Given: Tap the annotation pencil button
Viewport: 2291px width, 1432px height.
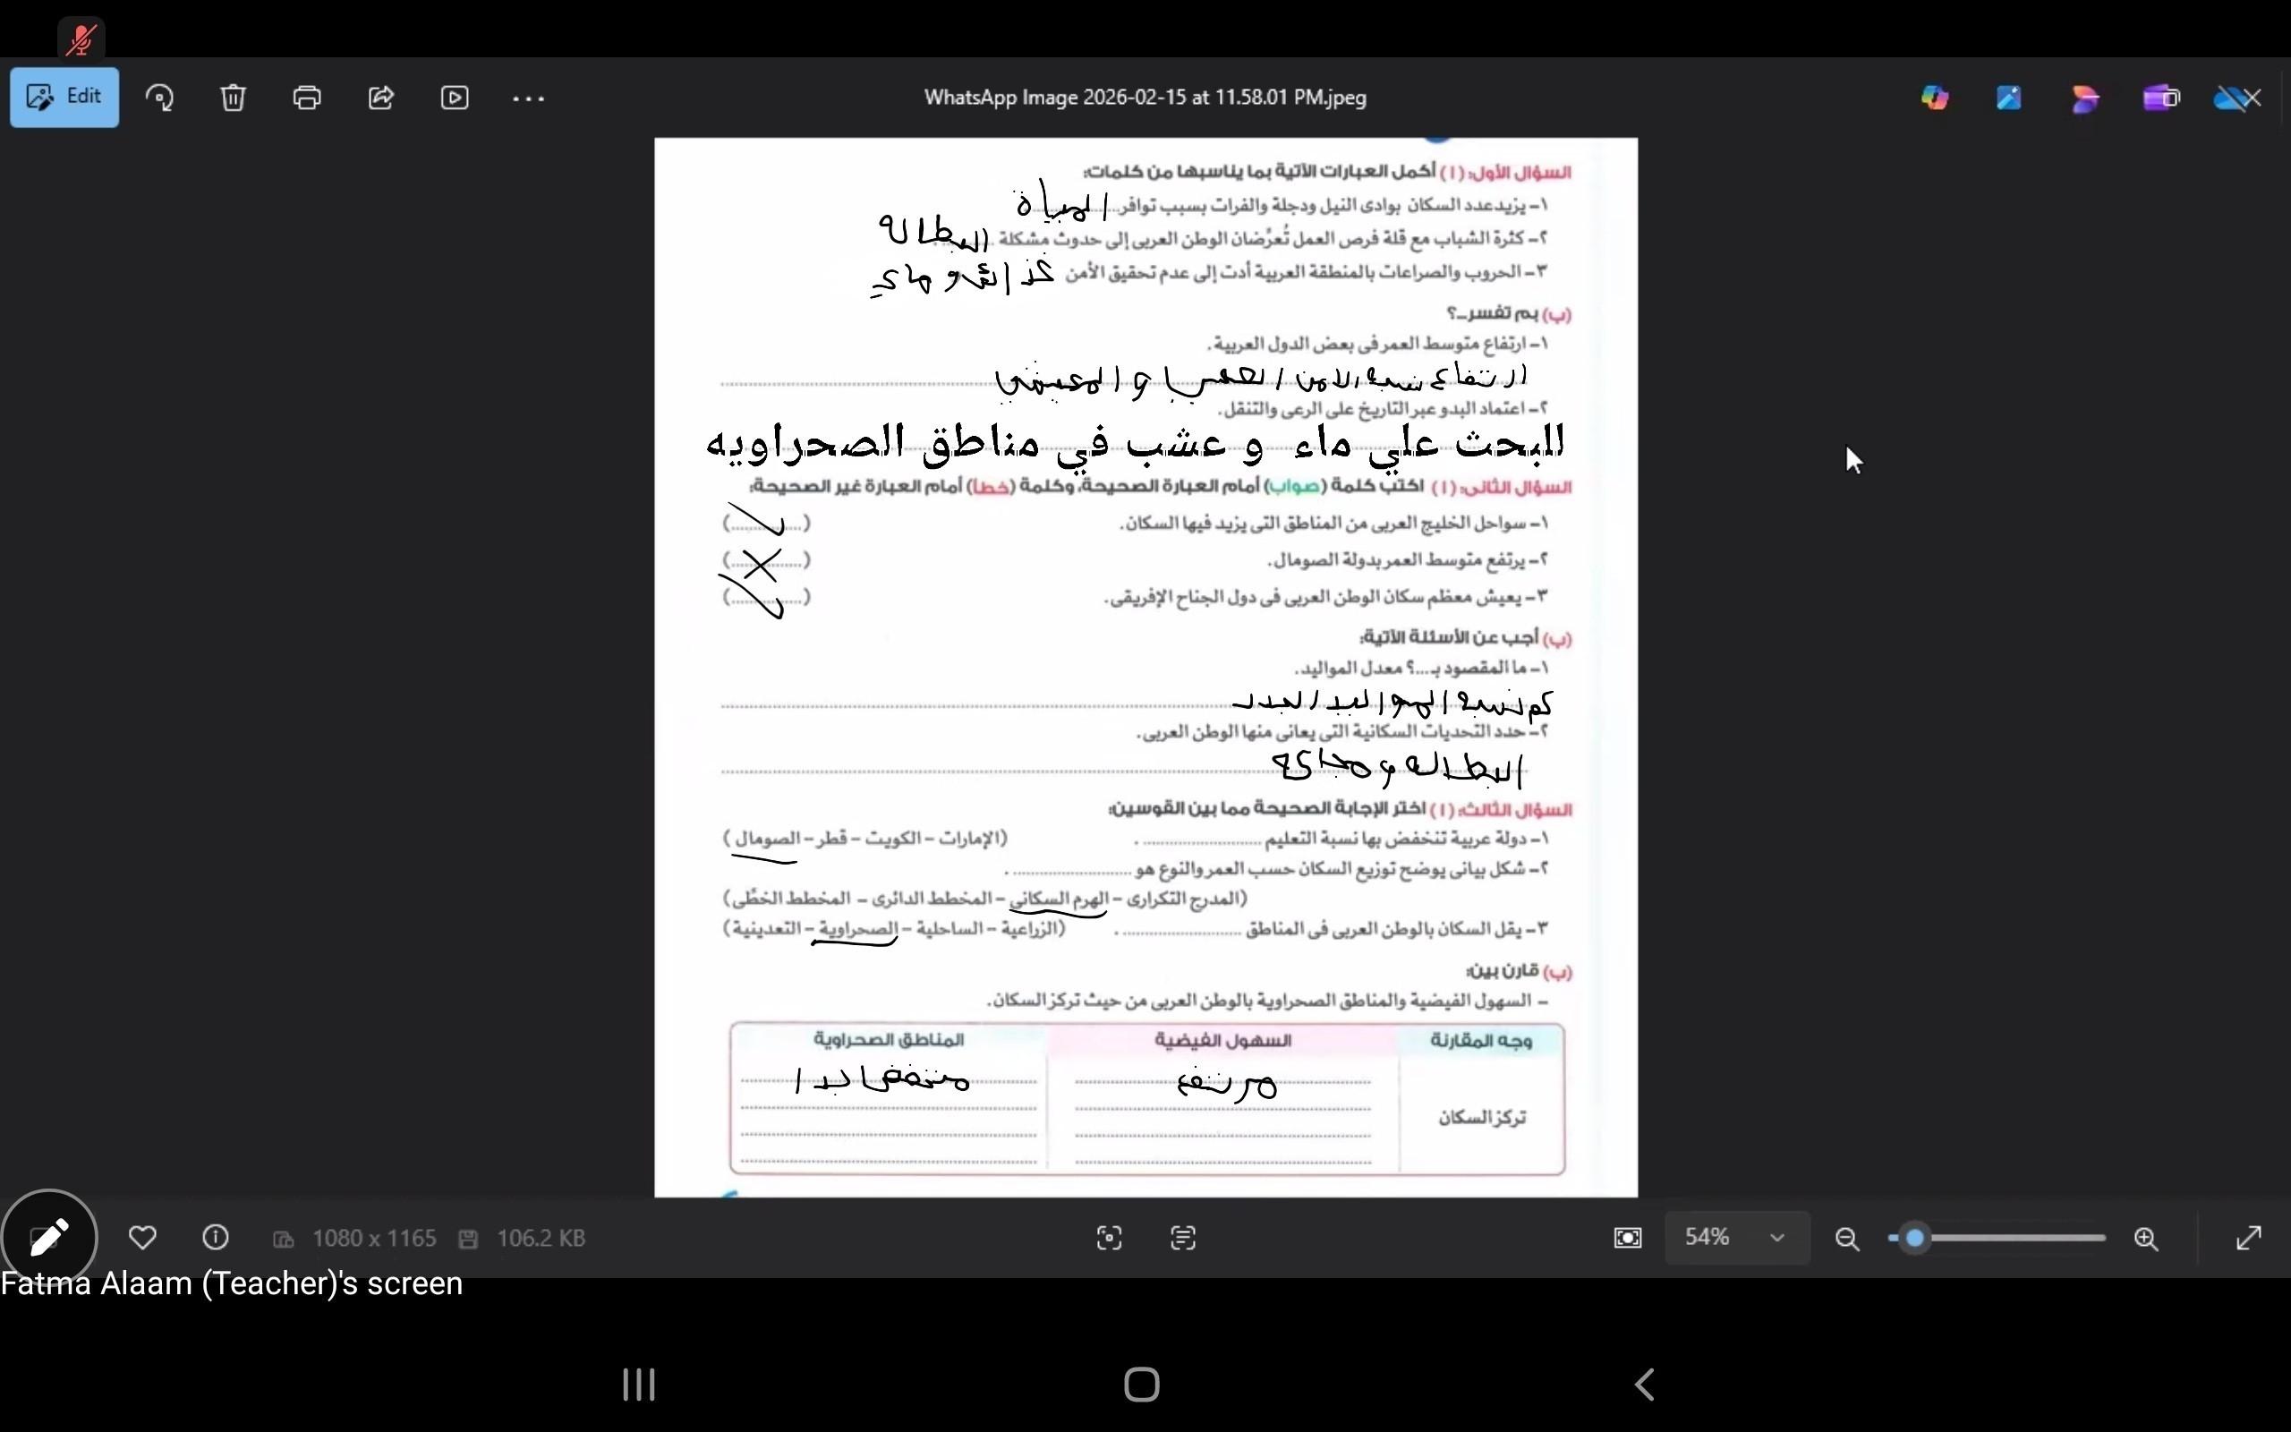Looking at the screenshot, I should point(49,1237).
